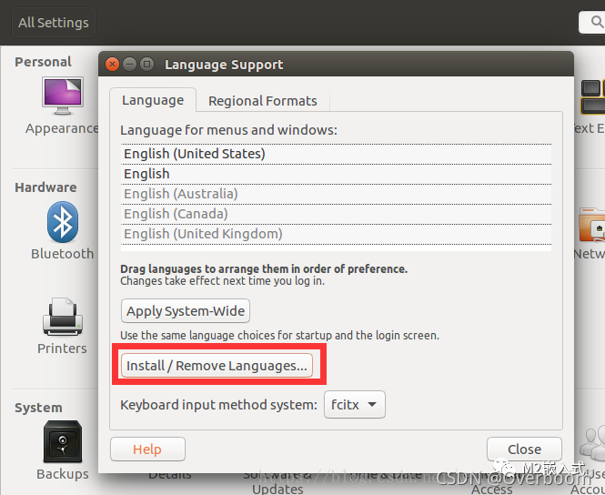Close Language Support window with red X
Image resolution: width=605 pixels, height=495 pixels.
[x=112, y=64]
